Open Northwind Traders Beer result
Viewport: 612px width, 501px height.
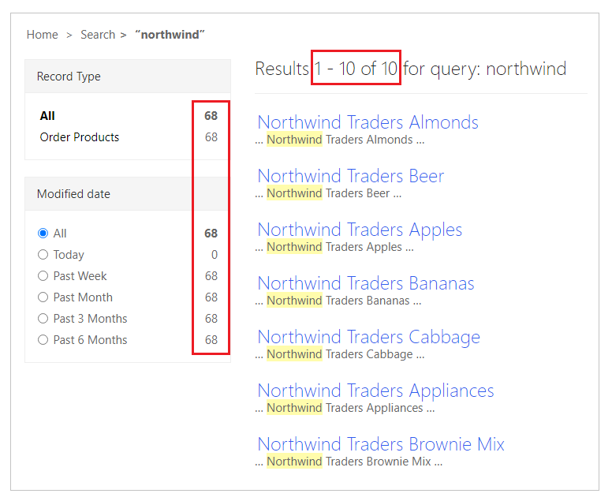[350, 176]
